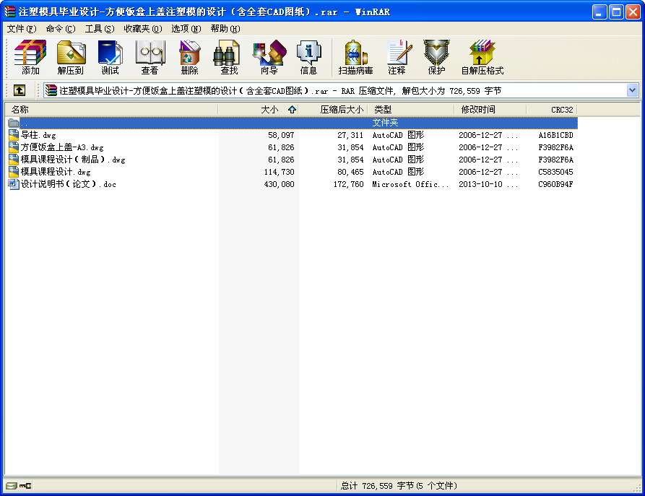
Task: Click the 删除 (Delete) toolbar icon
Action: pos(189,58)
